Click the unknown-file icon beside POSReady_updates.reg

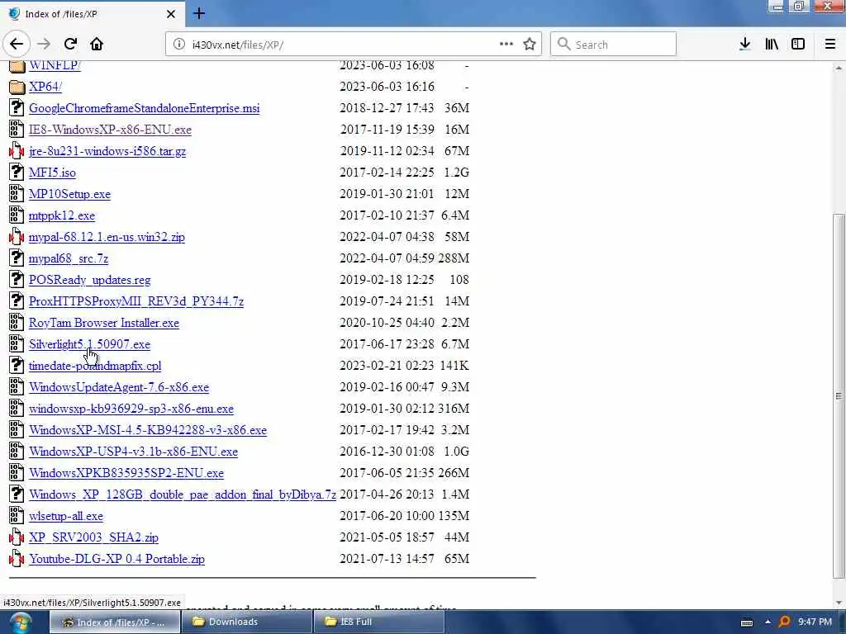point(17,280)
